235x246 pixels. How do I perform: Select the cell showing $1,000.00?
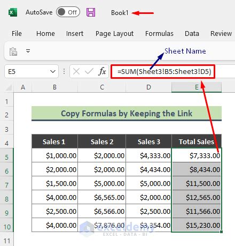pos(54,155)
